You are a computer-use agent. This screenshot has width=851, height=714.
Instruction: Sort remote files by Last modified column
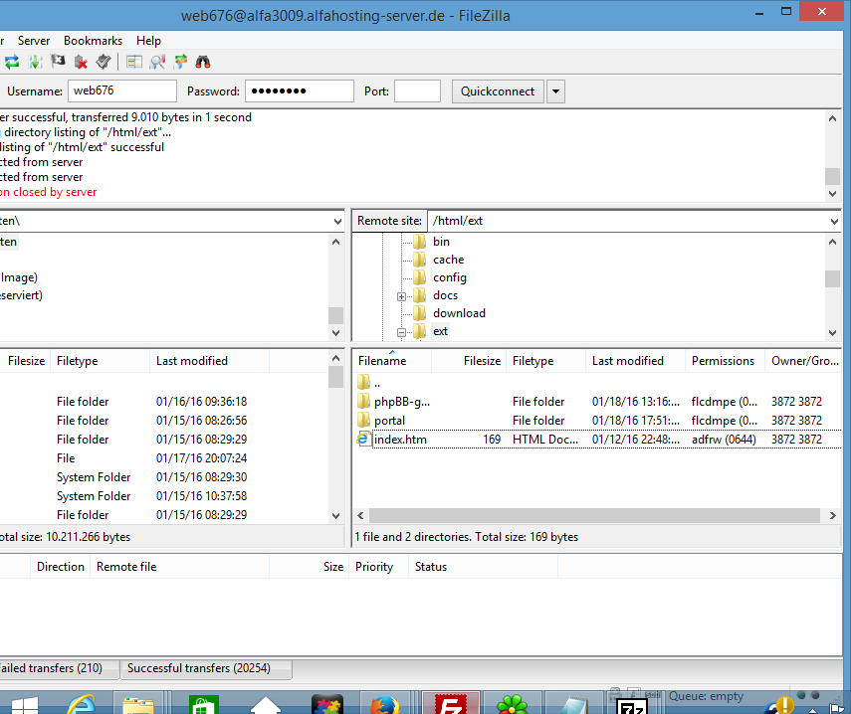click(635, 361)
